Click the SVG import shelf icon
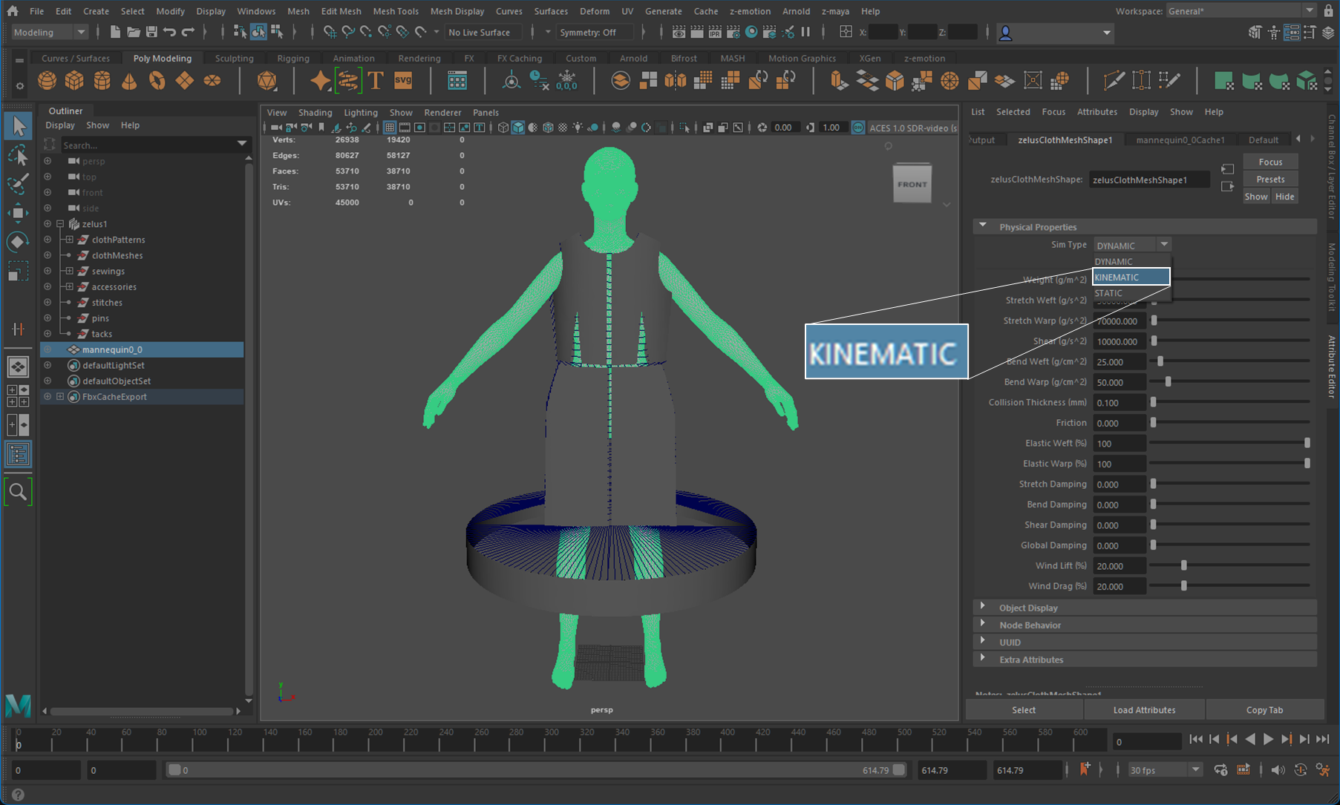 pyautogui.click(x=403, y=80)
